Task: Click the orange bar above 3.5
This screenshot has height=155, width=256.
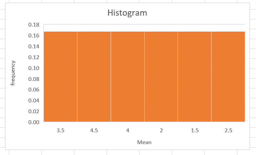Action: (x=60, y=76)
